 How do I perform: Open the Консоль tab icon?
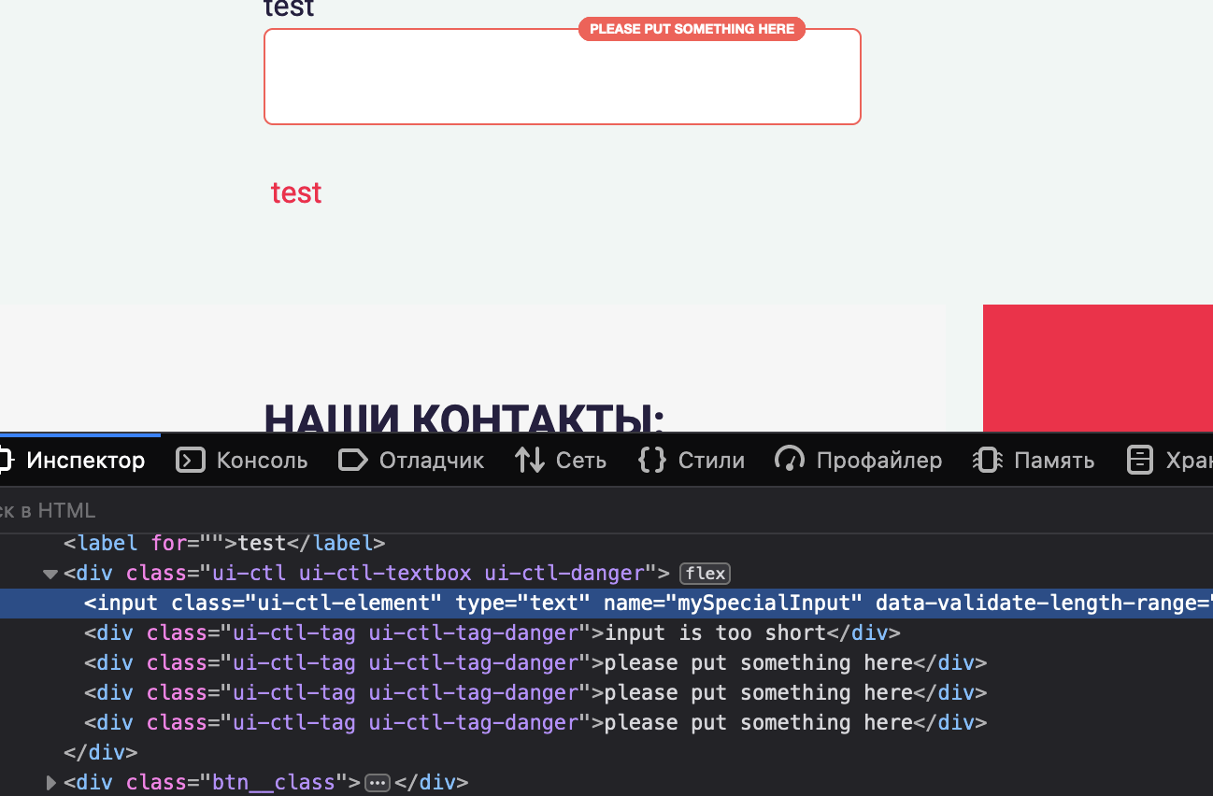pos(191,460)
